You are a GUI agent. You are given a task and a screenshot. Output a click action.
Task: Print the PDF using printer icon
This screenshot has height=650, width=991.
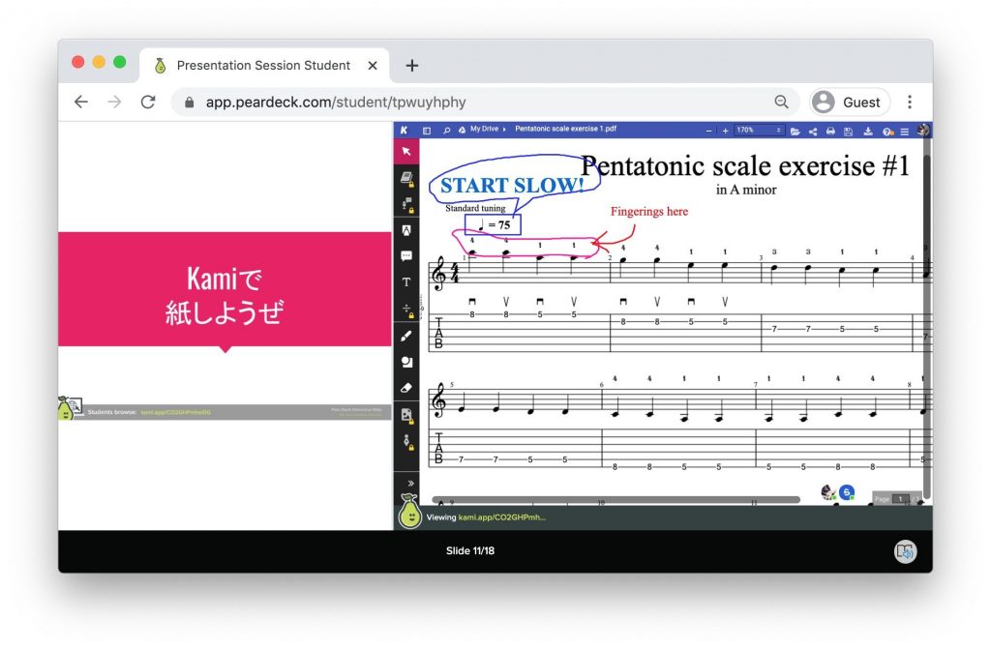coord(830,131)
